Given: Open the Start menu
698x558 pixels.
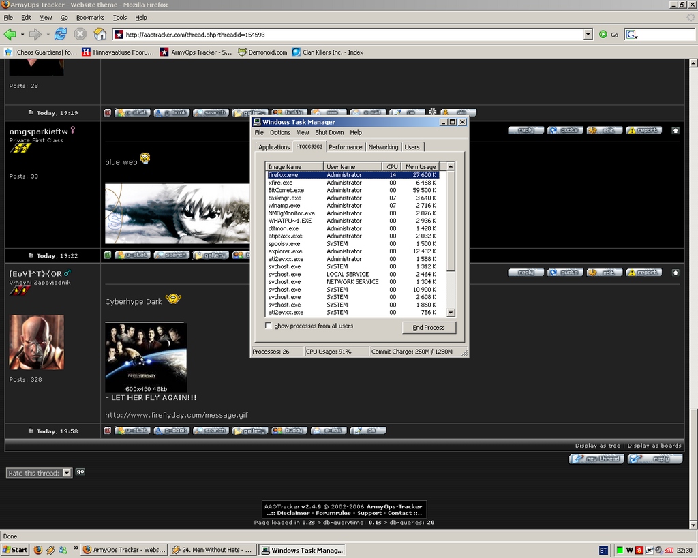Looking at the screenshot, I should coord(15,550).
